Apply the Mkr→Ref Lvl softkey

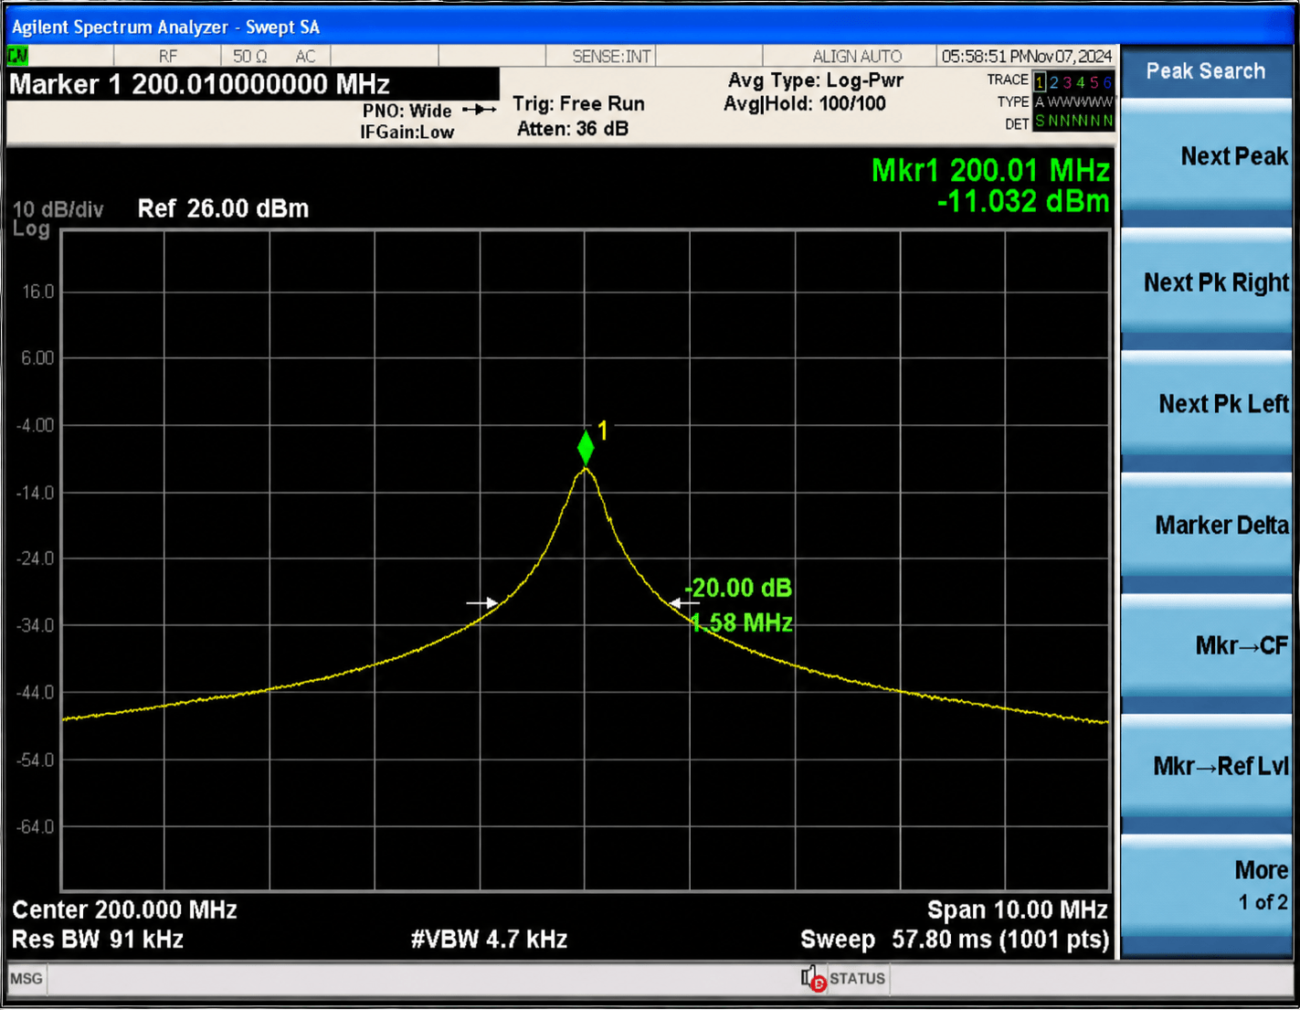click(1206, 766)
